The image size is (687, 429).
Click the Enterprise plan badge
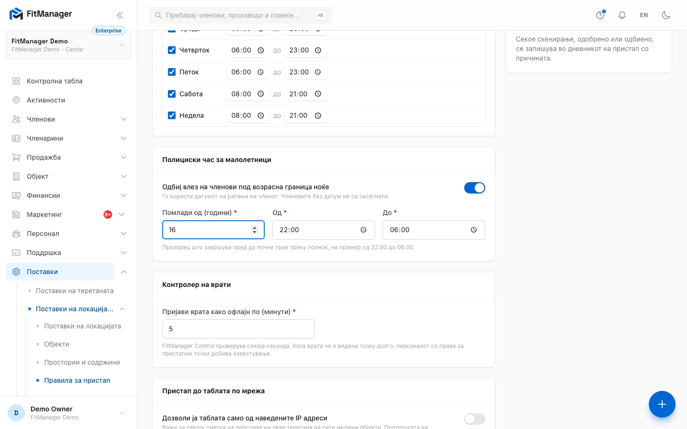click(x=108, y=31)
